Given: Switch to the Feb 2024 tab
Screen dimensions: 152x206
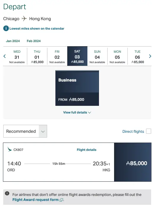Looking at the screenshot, I should click(34, 41).
